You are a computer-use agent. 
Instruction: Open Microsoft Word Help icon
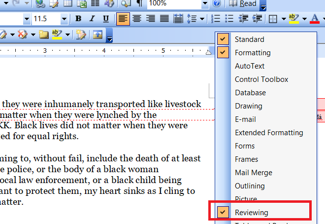(x=217, y=4)
